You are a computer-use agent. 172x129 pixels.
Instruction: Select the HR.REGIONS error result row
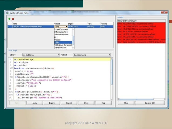tap(141, 40)
